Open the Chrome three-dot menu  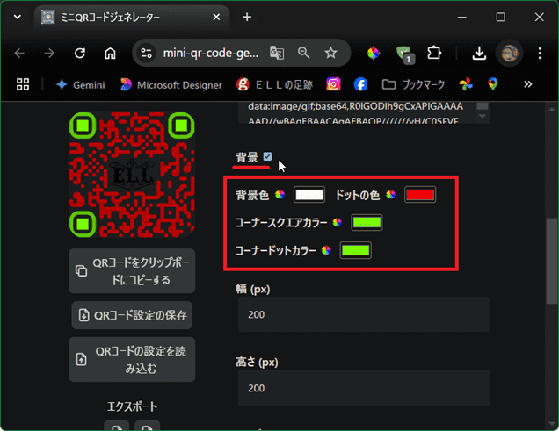coord(540,53)
